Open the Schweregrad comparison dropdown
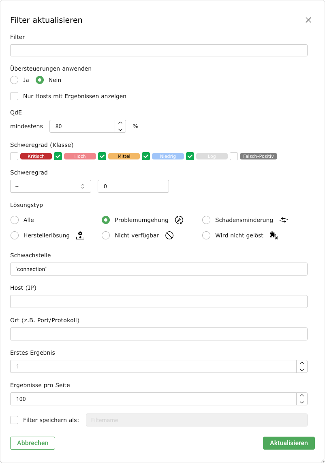Viewport: 325px width, 463px height. coord(51,186)
